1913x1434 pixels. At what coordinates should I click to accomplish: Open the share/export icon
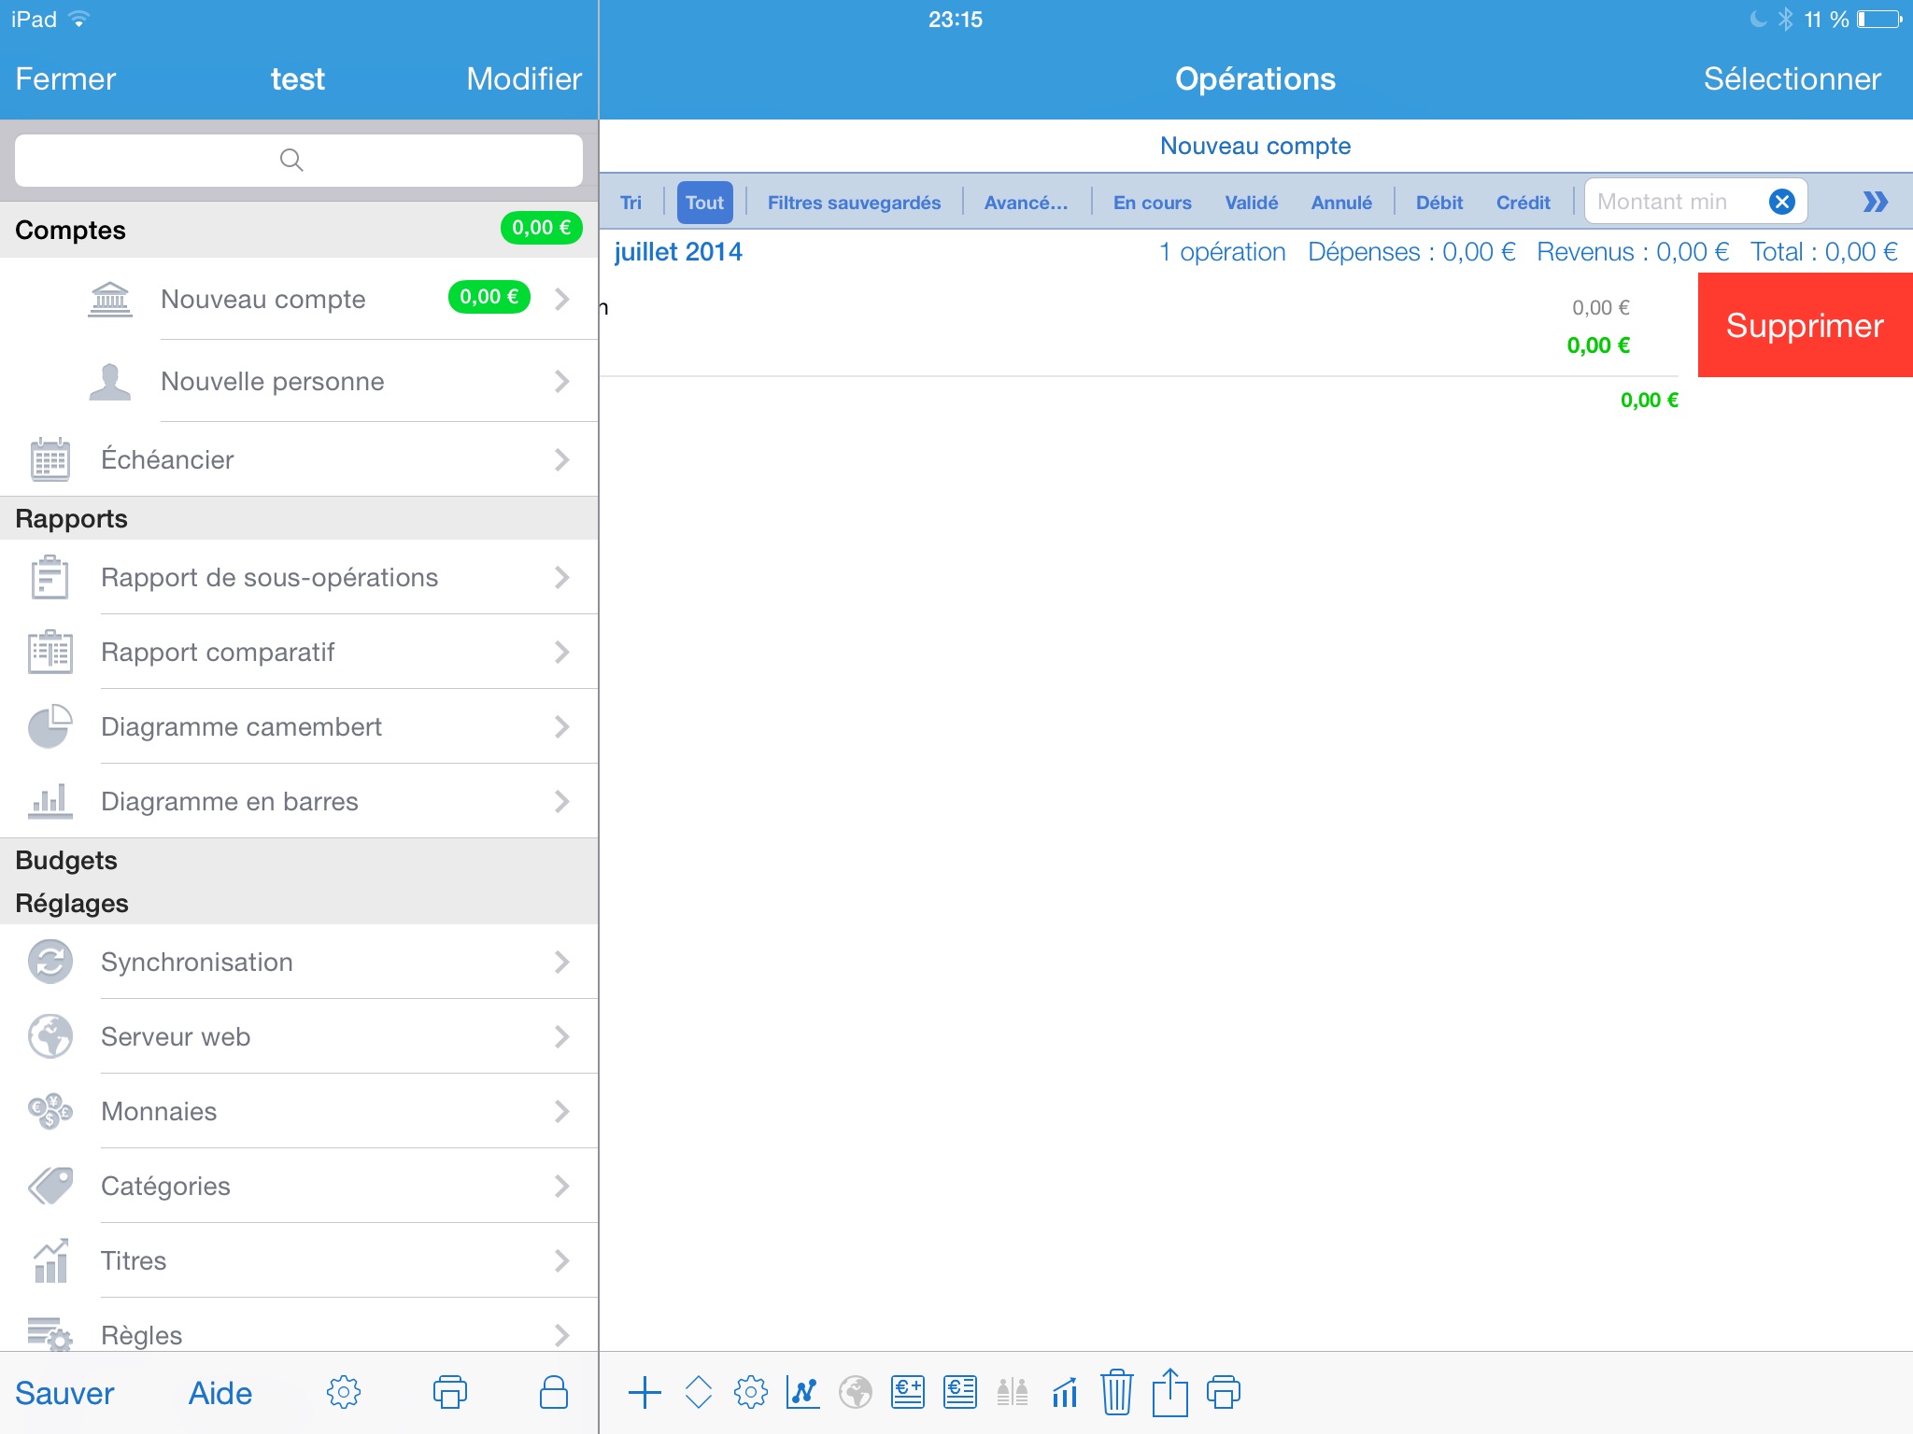tap(1169, 1392)
